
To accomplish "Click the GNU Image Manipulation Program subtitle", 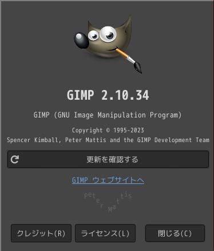I will pyautogui.click(x=108, y=115).
